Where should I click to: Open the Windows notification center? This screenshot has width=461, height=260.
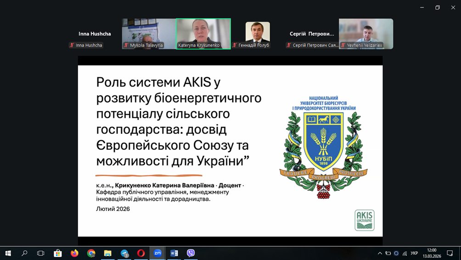[450, 253]
